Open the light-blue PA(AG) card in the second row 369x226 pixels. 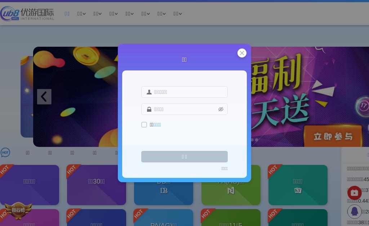pyautogui.click(x=164, y=217)
